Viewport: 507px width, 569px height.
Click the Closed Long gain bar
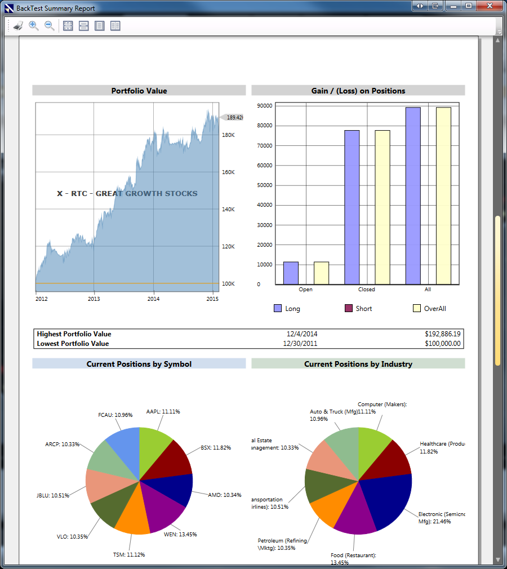[x=352, y=207]
